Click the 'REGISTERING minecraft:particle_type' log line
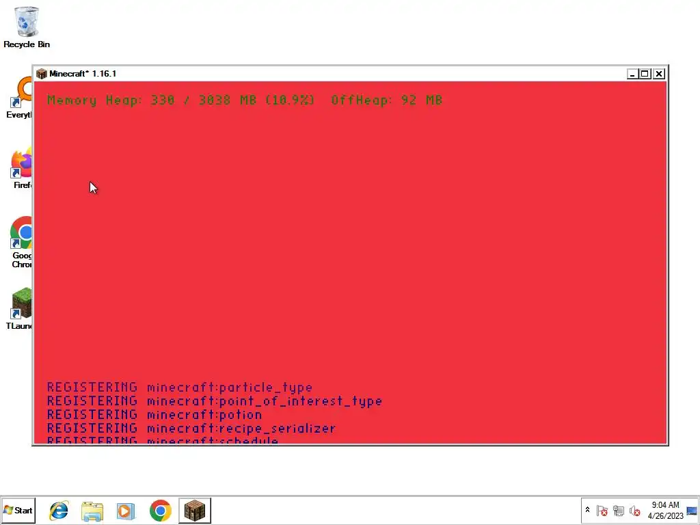The image size is (700, 525). pyautogui.click(x=180, y=387)
